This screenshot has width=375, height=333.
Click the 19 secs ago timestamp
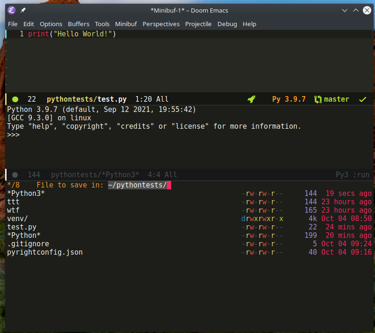click(x=348, y=194)
